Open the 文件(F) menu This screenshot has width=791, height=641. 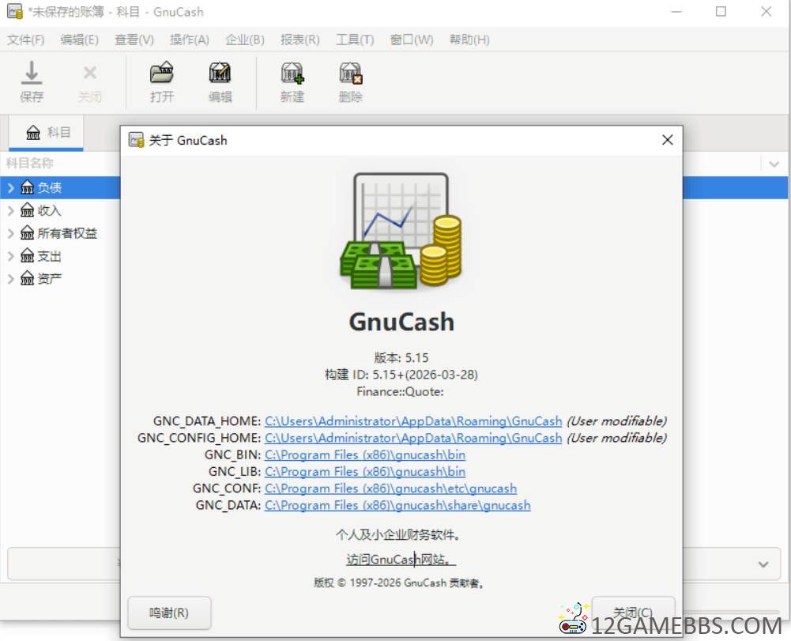click(26, 40)
